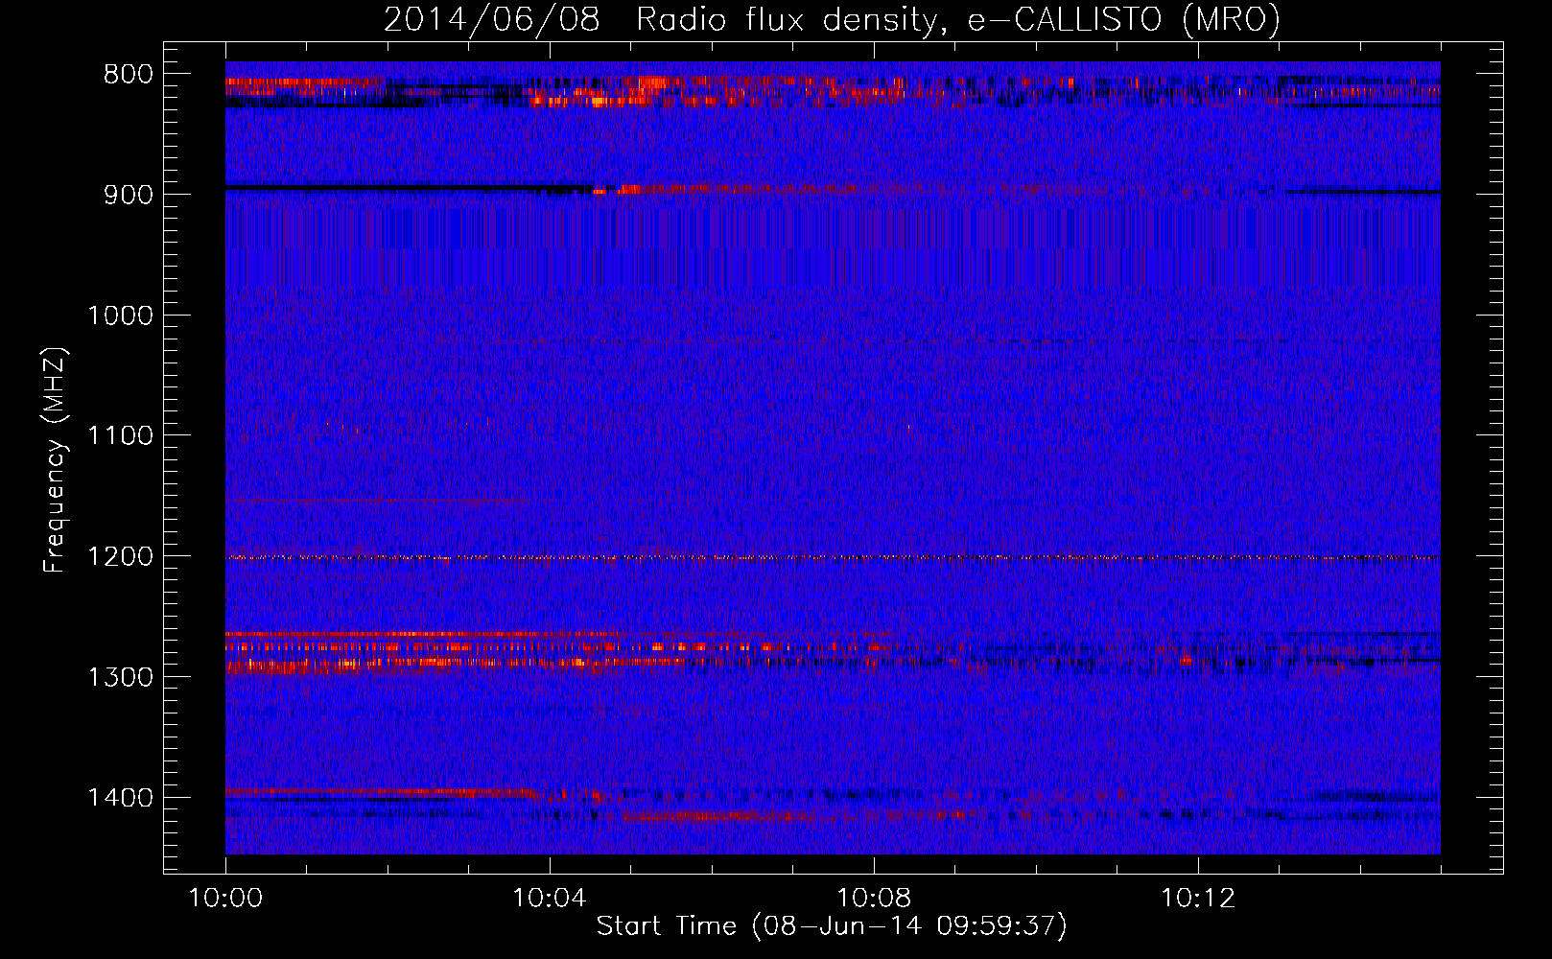Click the 'Start Time (08-Jun-14 09:59:37)' label

pos(832,926)
